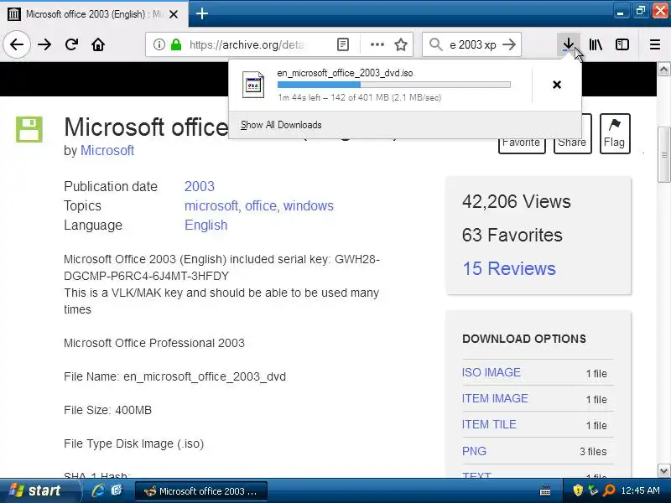The height and width of the screenshot is (503, 671).
Task: Open the office topic link
Action: [262, 205]
